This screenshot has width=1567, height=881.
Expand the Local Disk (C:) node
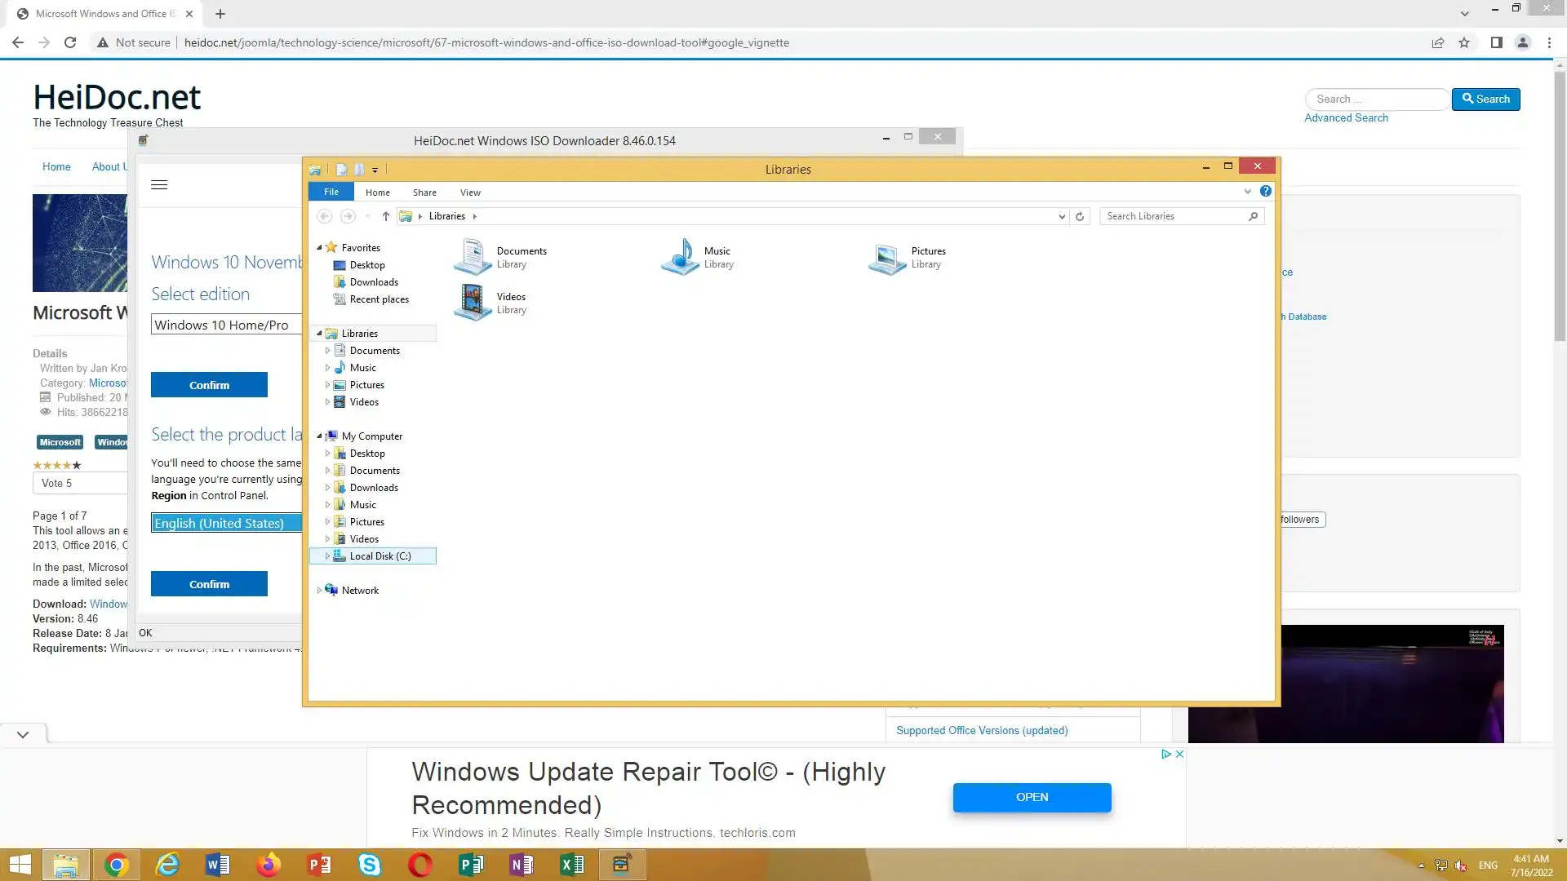click(x=327, y=556)
